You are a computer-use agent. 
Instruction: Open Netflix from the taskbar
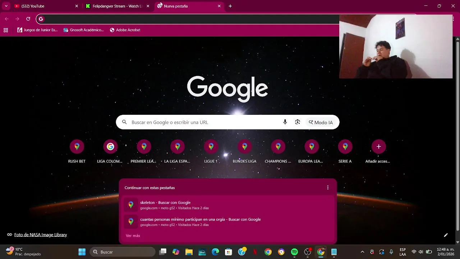pos(255,252)
